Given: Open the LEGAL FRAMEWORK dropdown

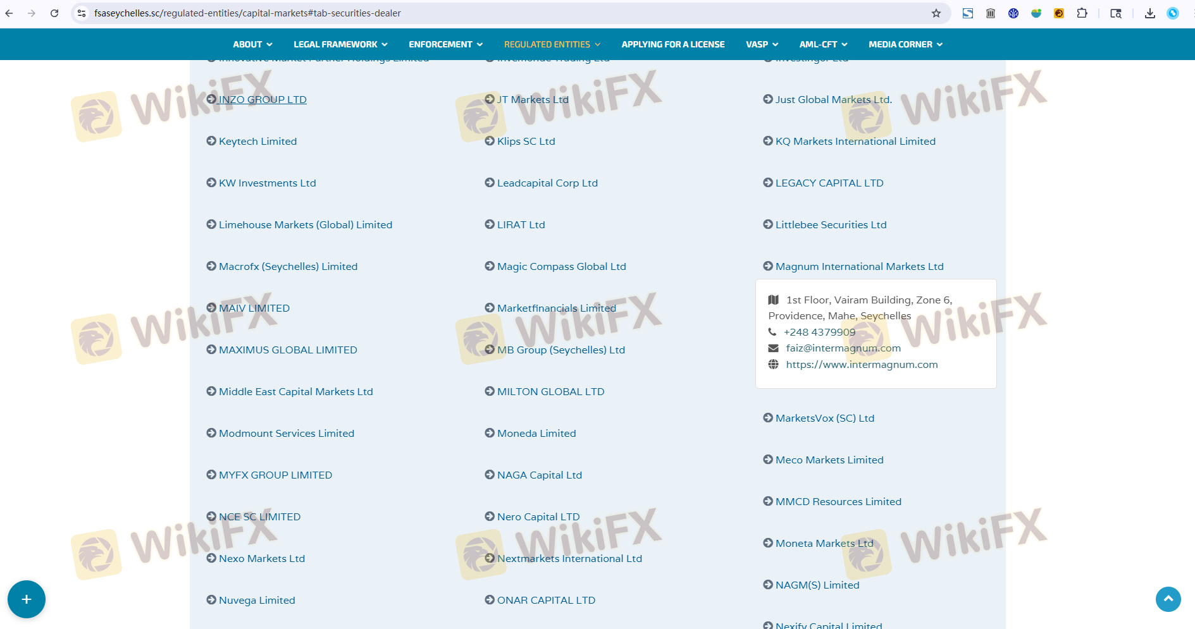Looking at the screenshot, I should point(340,44).
